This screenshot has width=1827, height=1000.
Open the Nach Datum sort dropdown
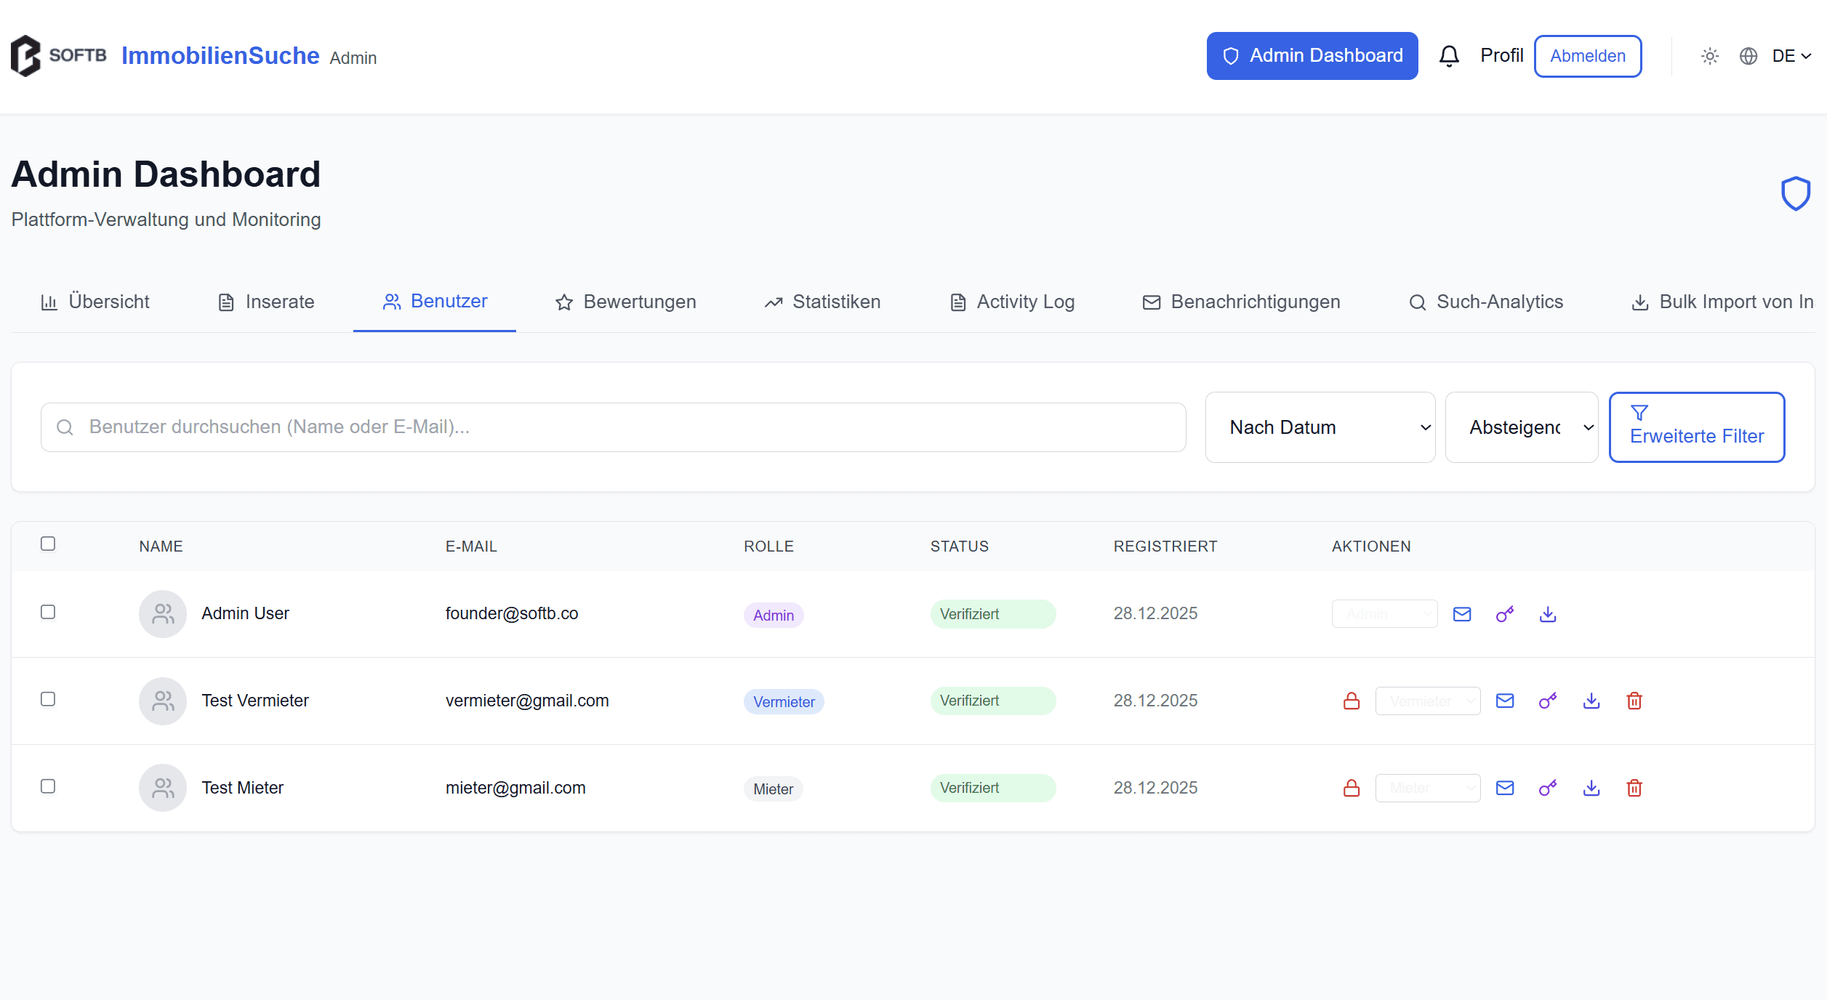tap(1320, 427)
